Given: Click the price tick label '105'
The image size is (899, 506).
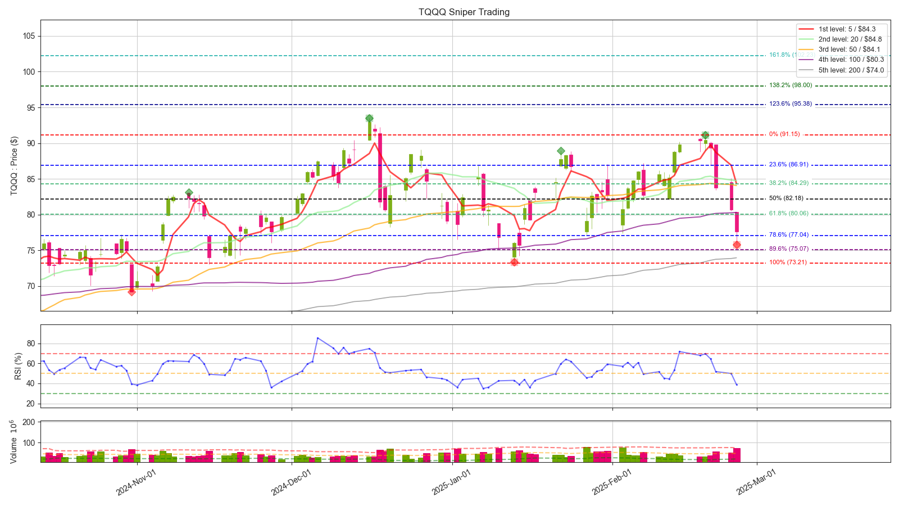Looking at the screenshot, I should pyautogui.click(x=28, y=36).
